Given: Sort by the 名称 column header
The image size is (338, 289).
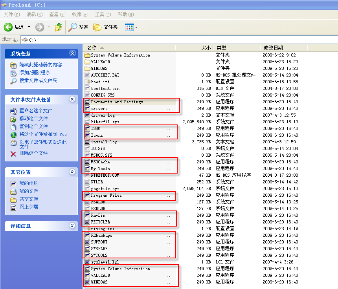Looking at the screenshot, I should tap(129, 48).
